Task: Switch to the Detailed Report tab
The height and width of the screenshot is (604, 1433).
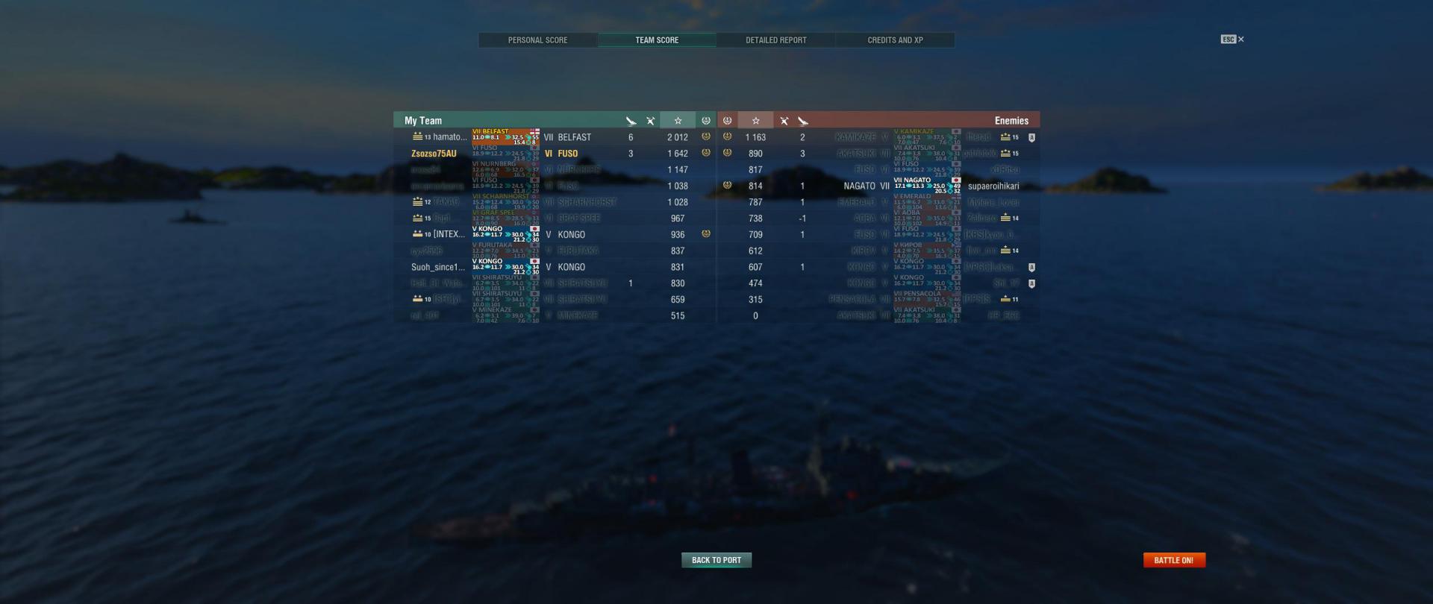Action: click(x=775, y=40)
